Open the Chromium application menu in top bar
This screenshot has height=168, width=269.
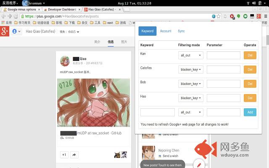pyautogui.click(x=34, y=3)
